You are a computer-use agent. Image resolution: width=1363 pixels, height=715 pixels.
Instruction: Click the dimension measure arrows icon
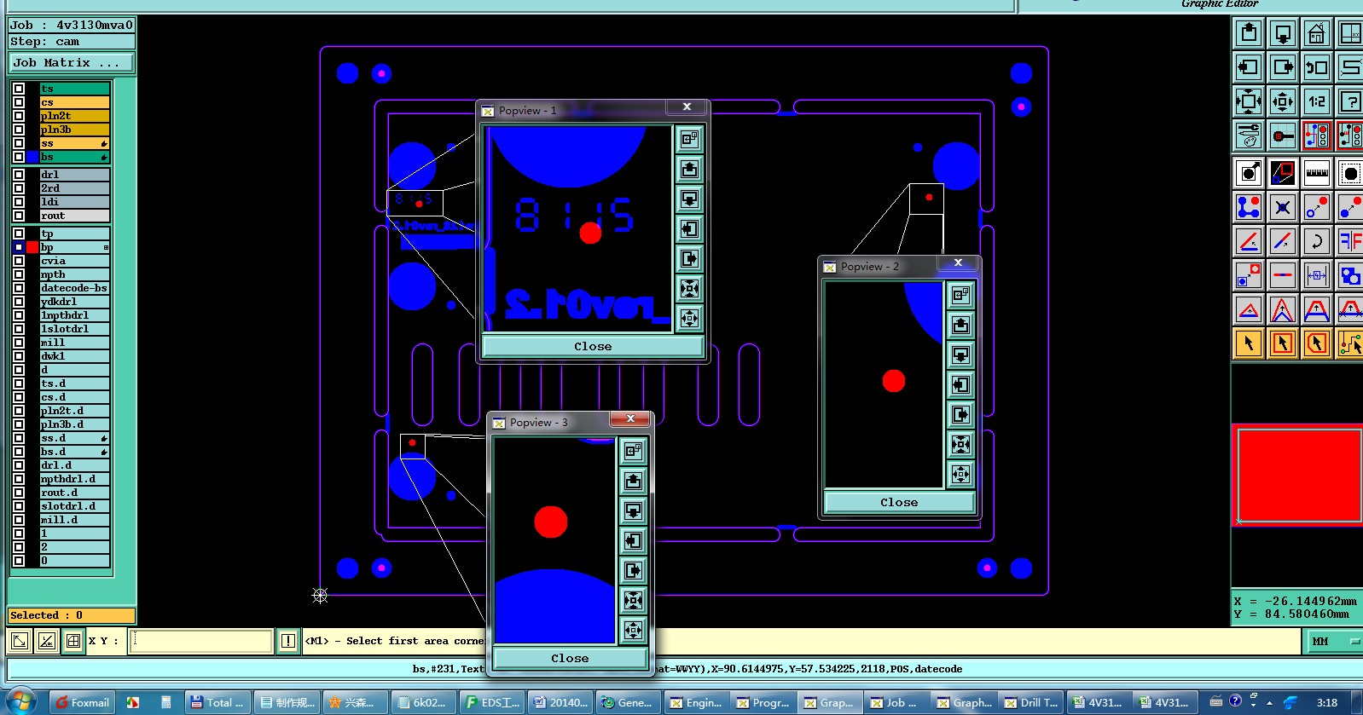coord(1317,275)
